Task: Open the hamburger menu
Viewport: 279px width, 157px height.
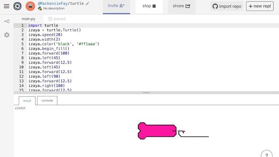Action: point(7,6)
